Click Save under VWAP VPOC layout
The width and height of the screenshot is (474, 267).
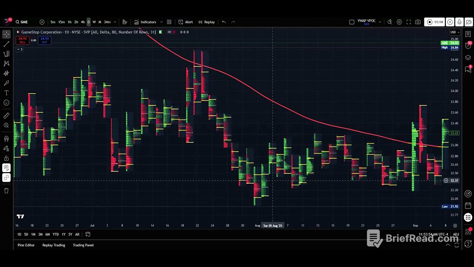(367, 24)
